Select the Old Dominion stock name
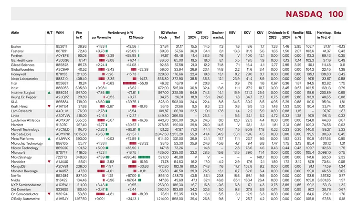The height and width of the screenshot is (201, 358). click(21, 190)
